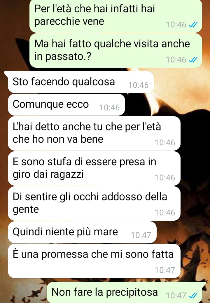Tap blue read checkmarks on 'parecchie vene' message
This screenshot has height=303, width=210.
(x=193, y=25)
